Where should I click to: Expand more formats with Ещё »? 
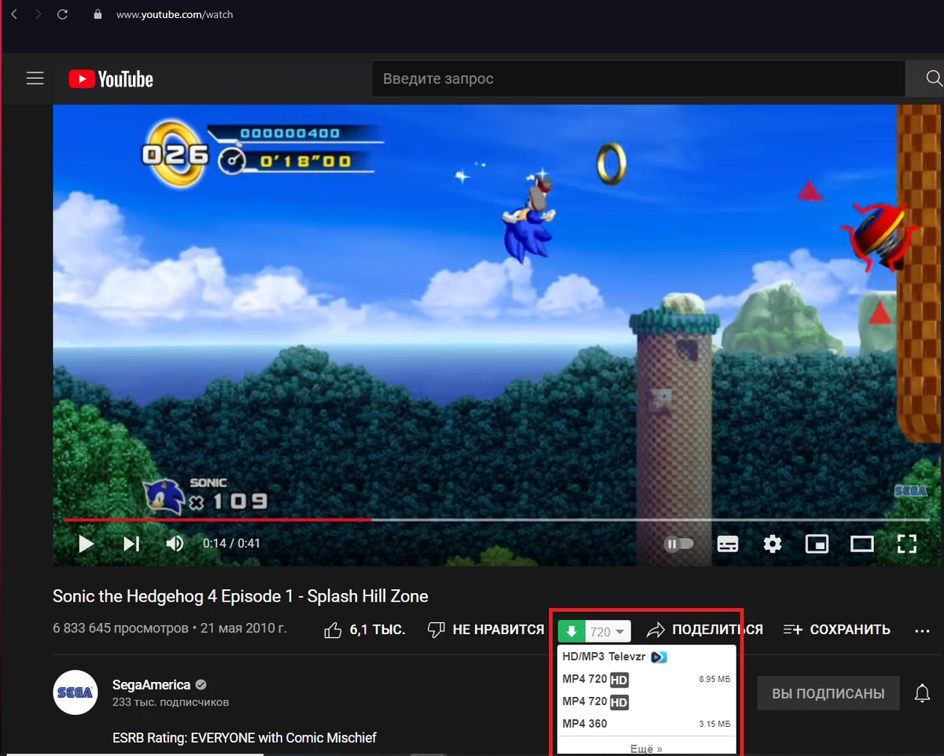(647, 748)
